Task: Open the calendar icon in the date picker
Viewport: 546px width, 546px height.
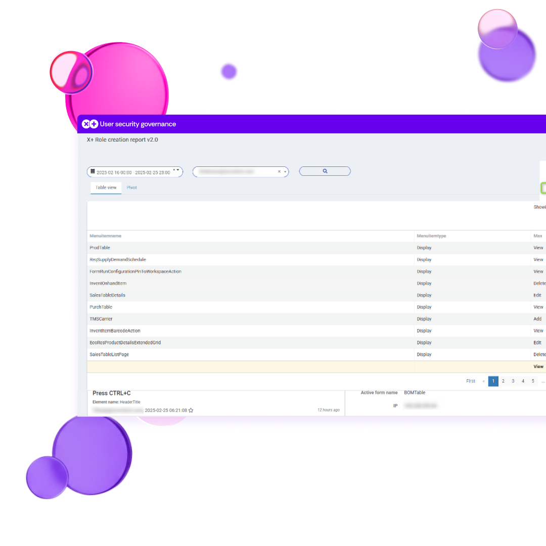Action: [x=92, y=171]
